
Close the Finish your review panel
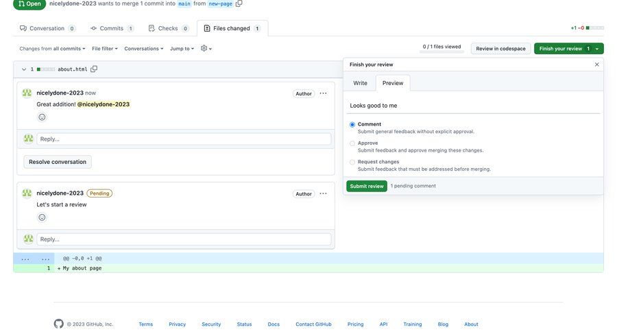(x=597, y=64)
